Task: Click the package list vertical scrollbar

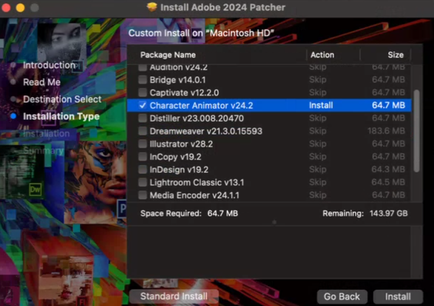Action: (415, 131)
